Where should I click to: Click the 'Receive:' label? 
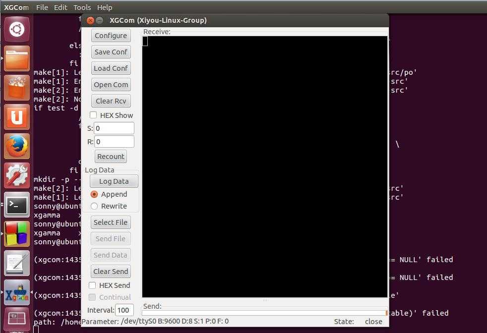(x=157, y=32)
